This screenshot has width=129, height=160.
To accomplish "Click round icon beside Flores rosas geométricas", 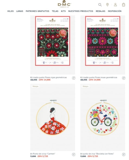I will tap(124, 78).
